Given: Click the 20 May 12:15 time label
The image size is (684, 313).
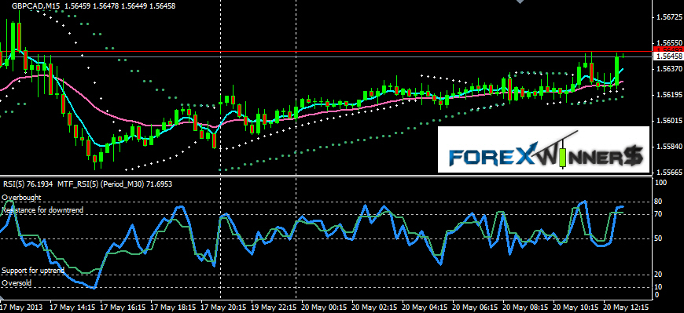Looking at the screenshot, I should [x=627, y=307].
